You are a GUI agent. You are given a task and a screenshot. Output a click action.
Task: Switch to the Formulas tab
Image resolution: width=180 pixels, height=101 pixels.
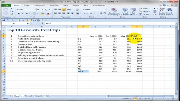[x=54, y=5]
